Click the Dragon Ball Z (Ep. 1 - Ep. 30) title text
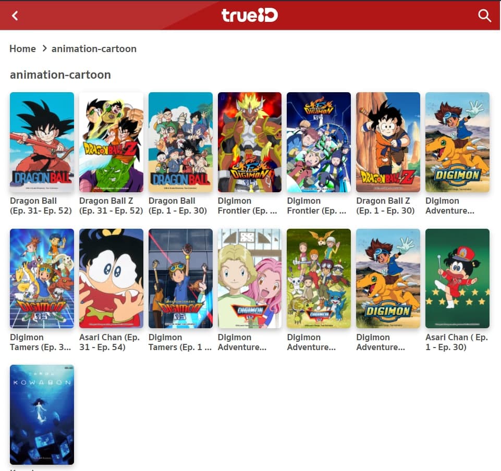 coord(385,206)
